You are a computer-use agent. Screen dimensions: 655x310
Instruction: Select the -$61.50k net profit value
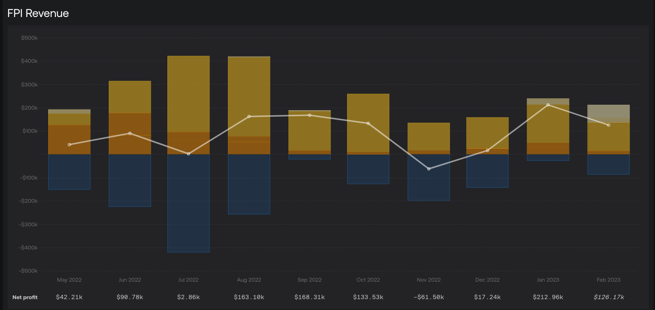click(428, 297)
